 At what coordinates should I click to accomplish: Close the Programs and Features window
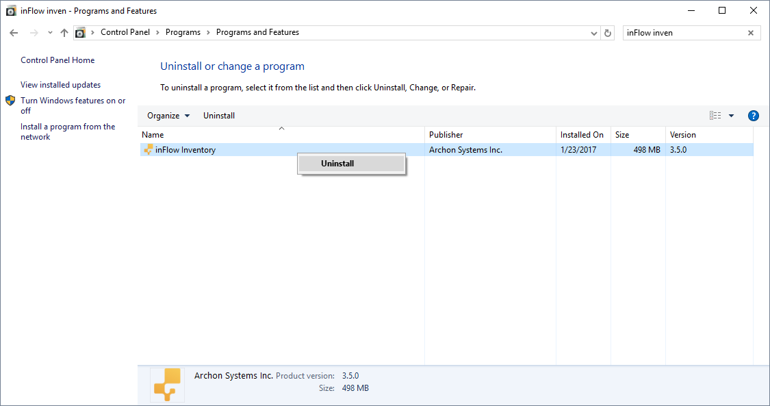click(754, 10)
